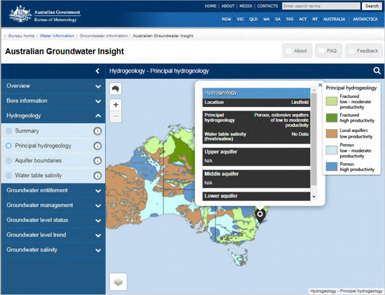Zoom in with the plus button

pos(116,105)
